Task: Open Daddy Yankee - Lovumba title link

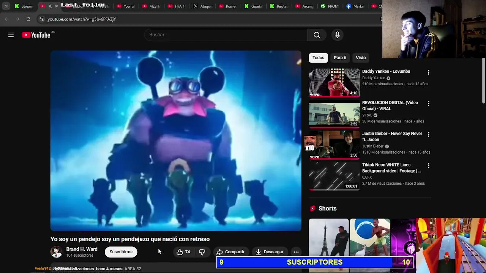Action: (x=386, y=71)
